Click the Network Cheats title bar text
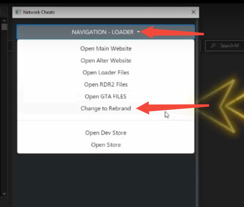244x207 pixels. pyautogui.click(x=39, y=12)
